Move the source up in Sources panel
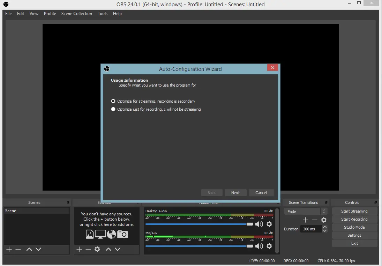 pyautogui.click(x=108, y=249)
